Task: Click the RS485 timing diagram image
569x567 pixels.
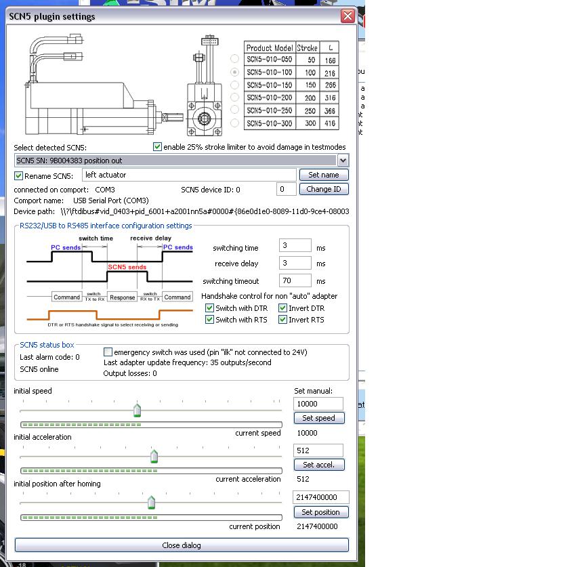Action: (x=110, y=281)
